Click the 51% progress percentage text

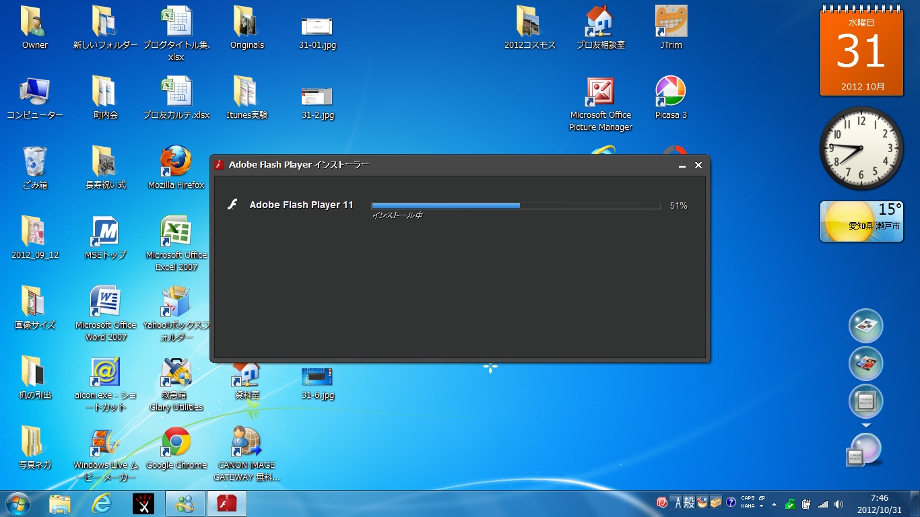click(x=679, y=205)
